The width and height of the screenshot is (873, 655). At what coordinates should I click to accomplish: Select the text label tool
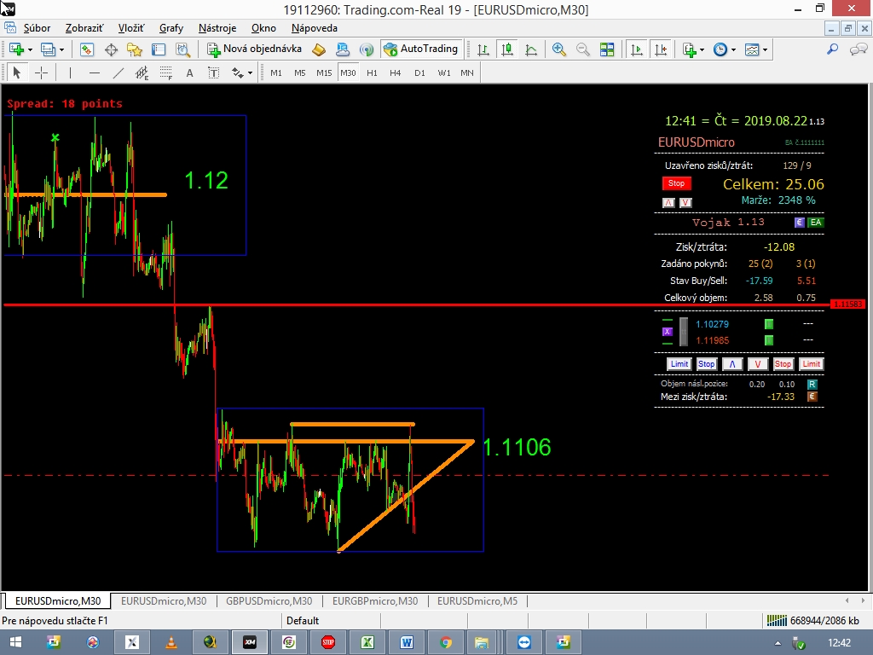pyautogui.click(x=213, y=72)
